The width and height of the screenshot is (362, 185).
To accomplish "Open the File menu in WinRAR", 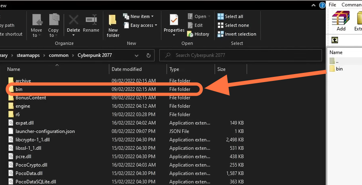I will [332, 5].
